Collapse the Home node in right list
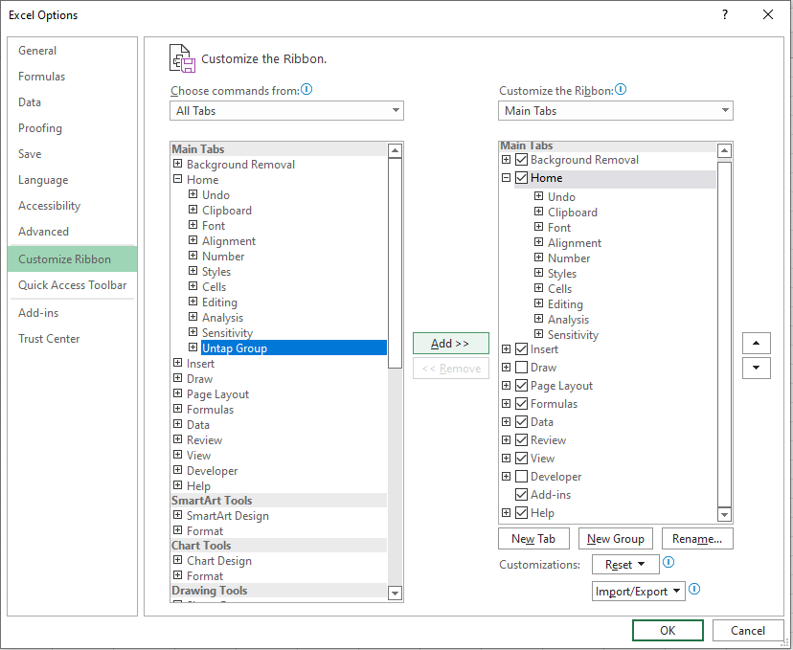 point(507,178)
